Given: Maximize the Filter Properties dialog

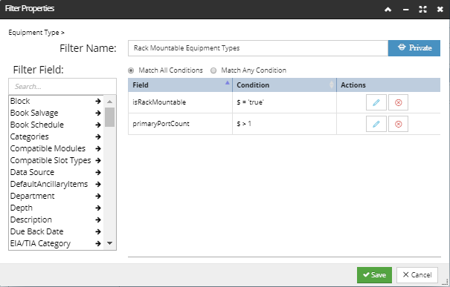Looking at the screenshot, I should tap(422, 10).
